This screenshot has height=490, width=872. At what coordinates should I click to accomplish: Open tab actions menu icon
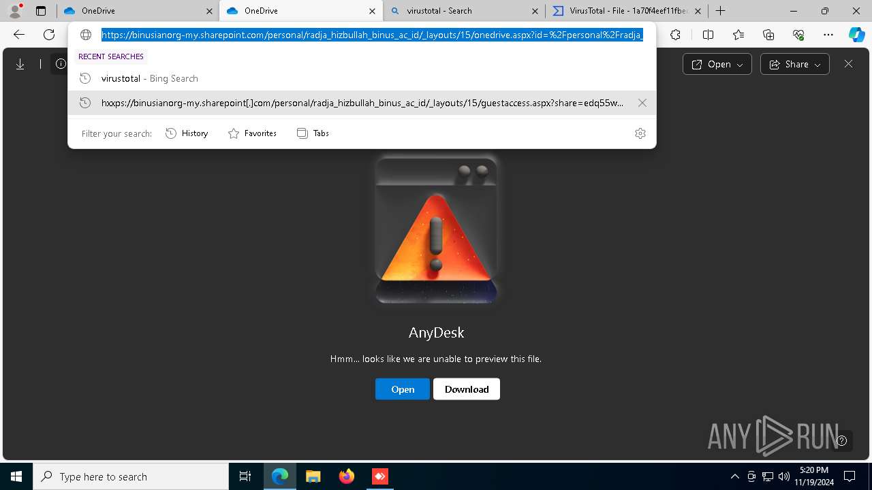[41, 11]
